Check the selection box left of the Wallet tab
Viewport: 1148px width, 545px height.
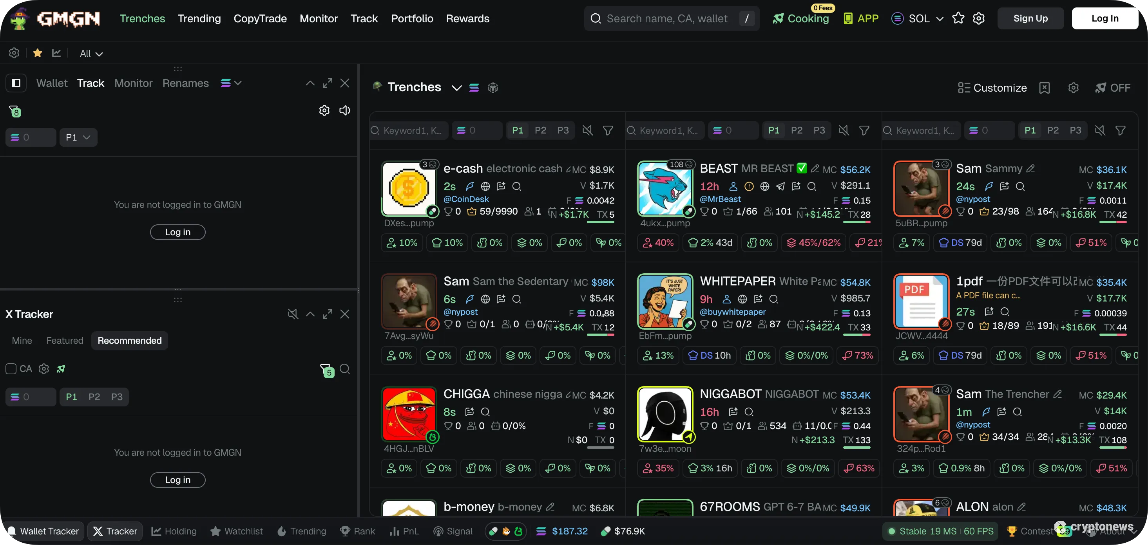[x=16, y=83]
